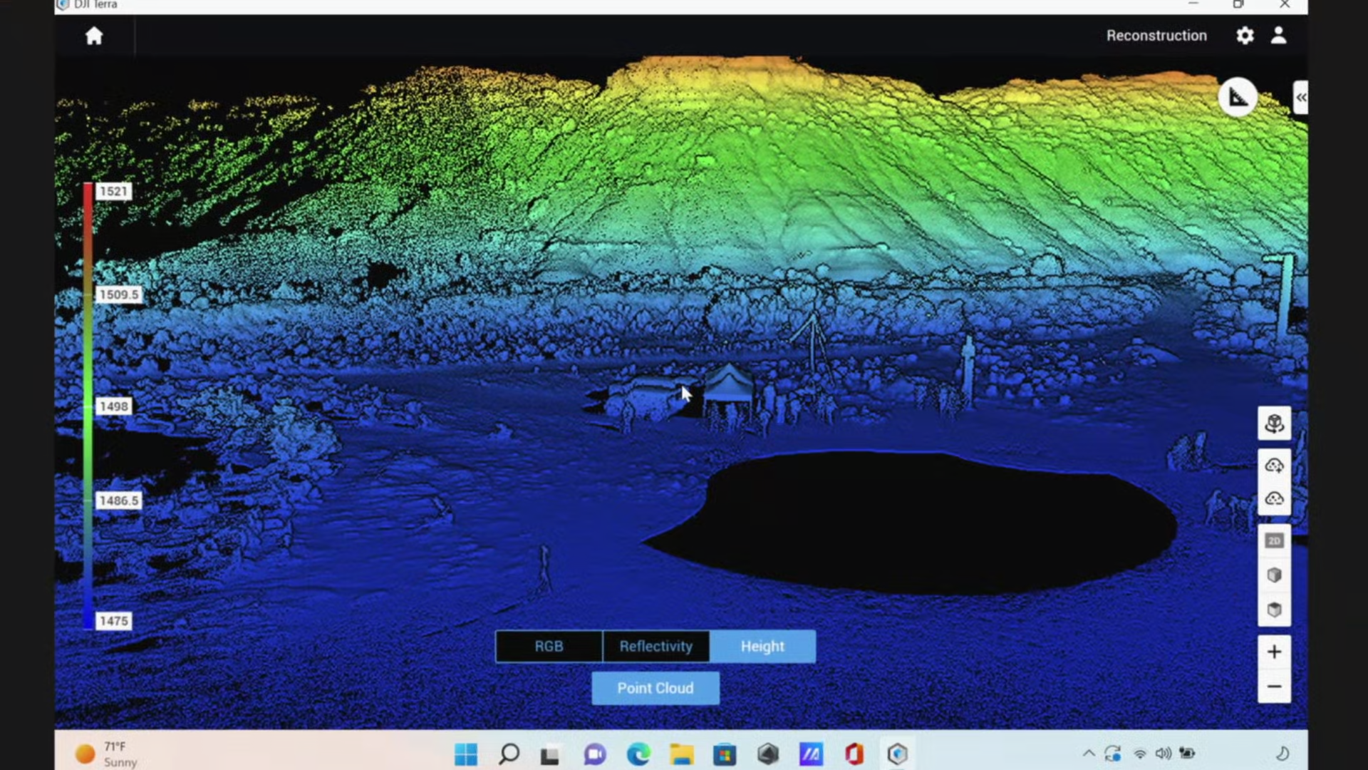Zoom out with minus button
The height and width of the screenshot is (770, 1368).
pyautogui.click(x=1274, y=687)
